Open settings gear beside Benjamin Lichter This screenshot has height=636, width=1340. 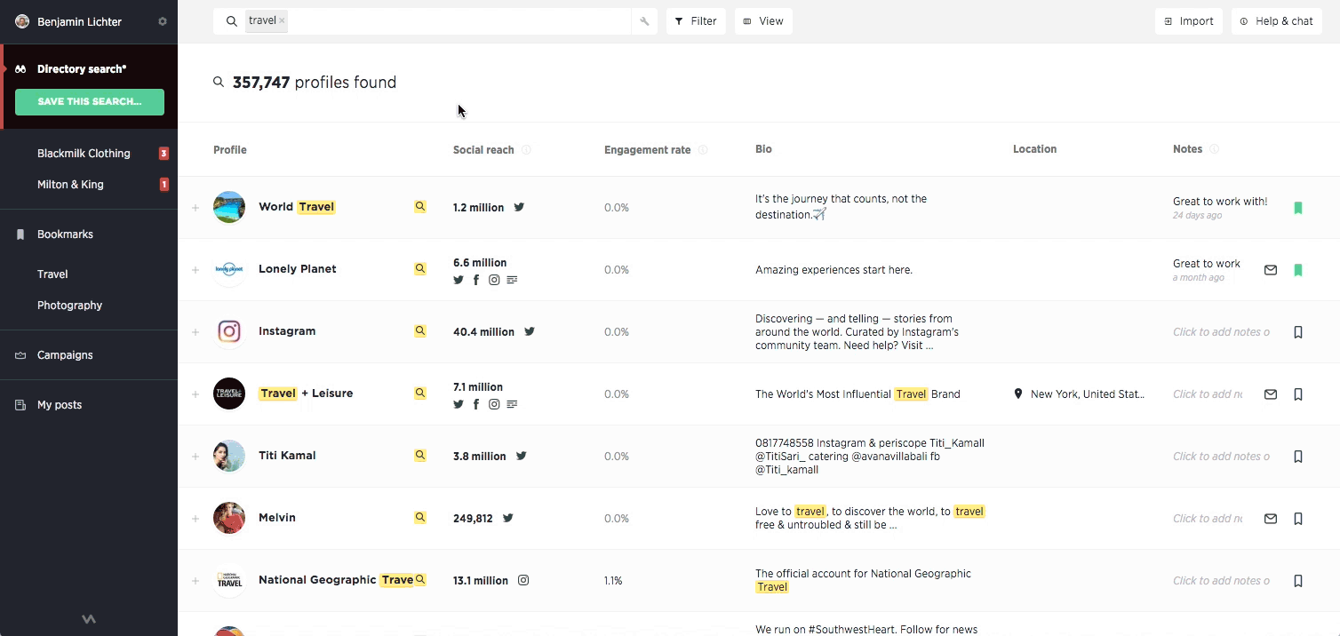pyautogui.click(x=163, y=21)
